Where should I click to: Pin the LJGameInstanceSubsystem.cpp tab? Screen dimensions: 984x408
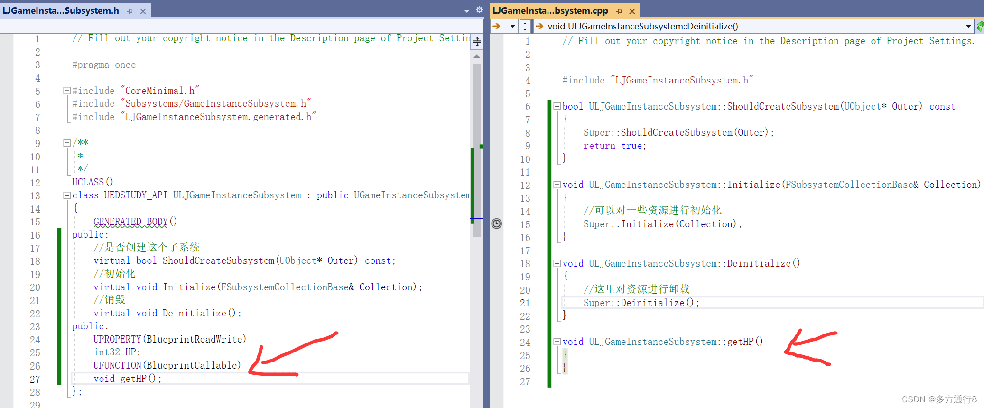click(619, 11)
